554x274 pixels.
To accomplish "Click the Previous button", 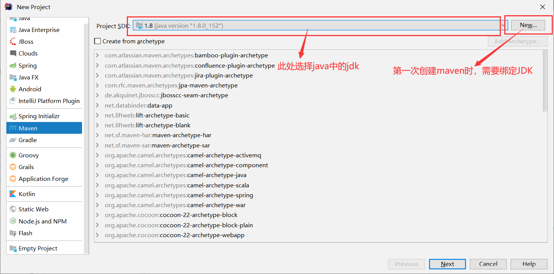I will [x=407, y=264].
